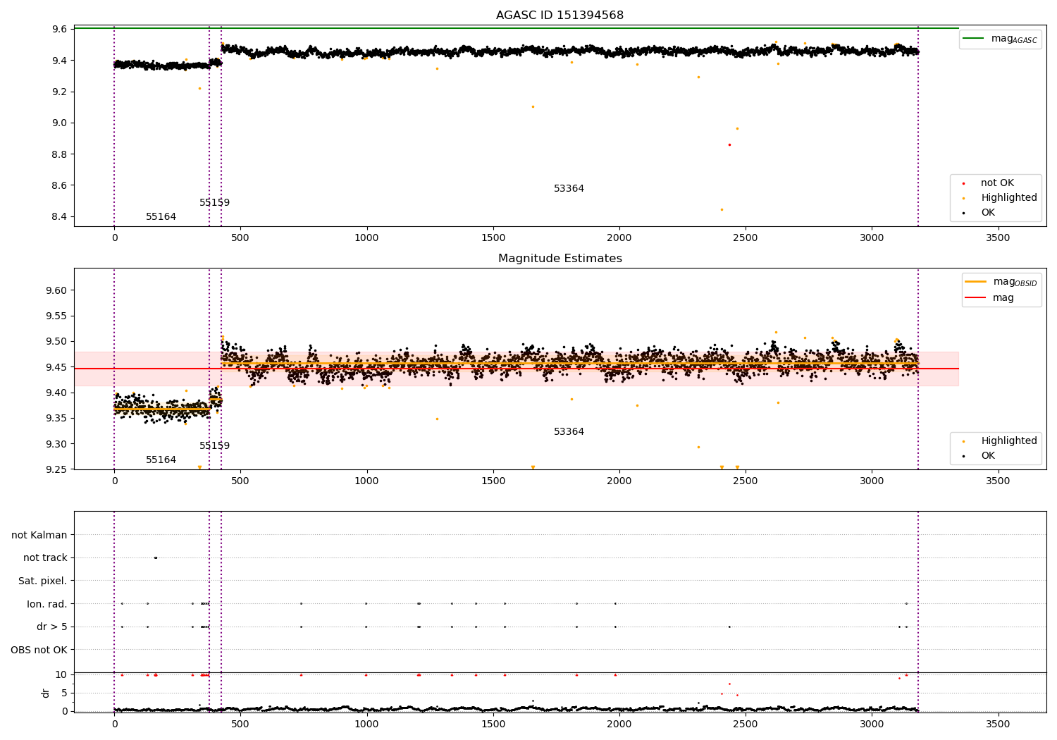Click the 'dr > 5' row label
Image resolution: width=1057 pixels, height=740 pixels.
point(52,627)
